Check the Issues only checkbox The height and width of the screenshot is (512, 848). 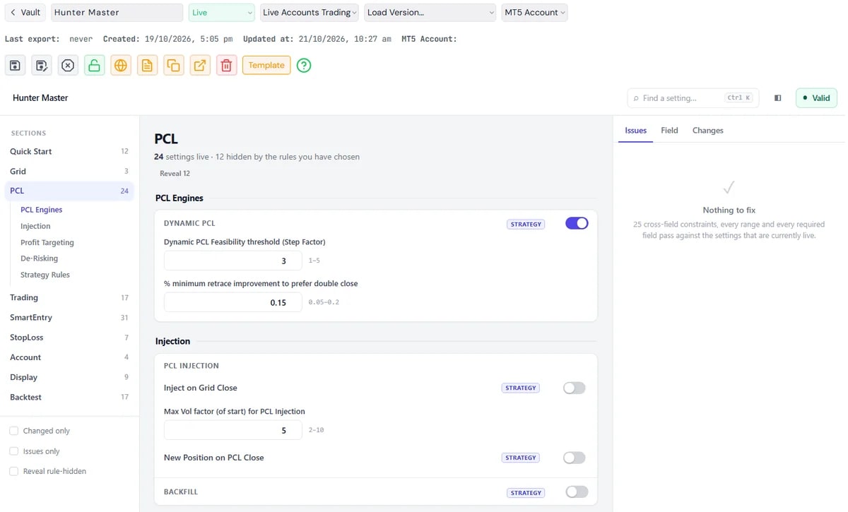13,451
